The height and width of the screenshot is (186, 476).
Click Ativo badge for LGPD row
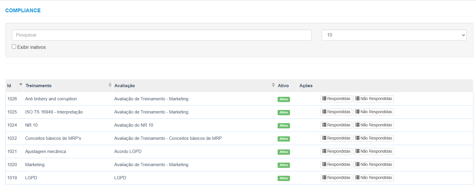(283, 178)
